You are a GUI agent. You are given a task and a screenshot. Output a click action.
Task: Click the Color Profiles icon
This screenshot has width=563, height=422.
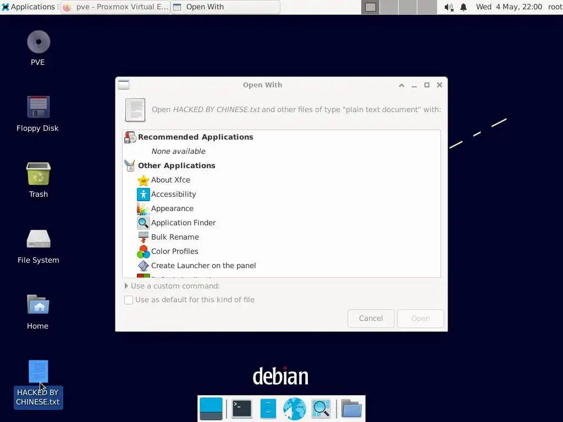click(143, 252)
